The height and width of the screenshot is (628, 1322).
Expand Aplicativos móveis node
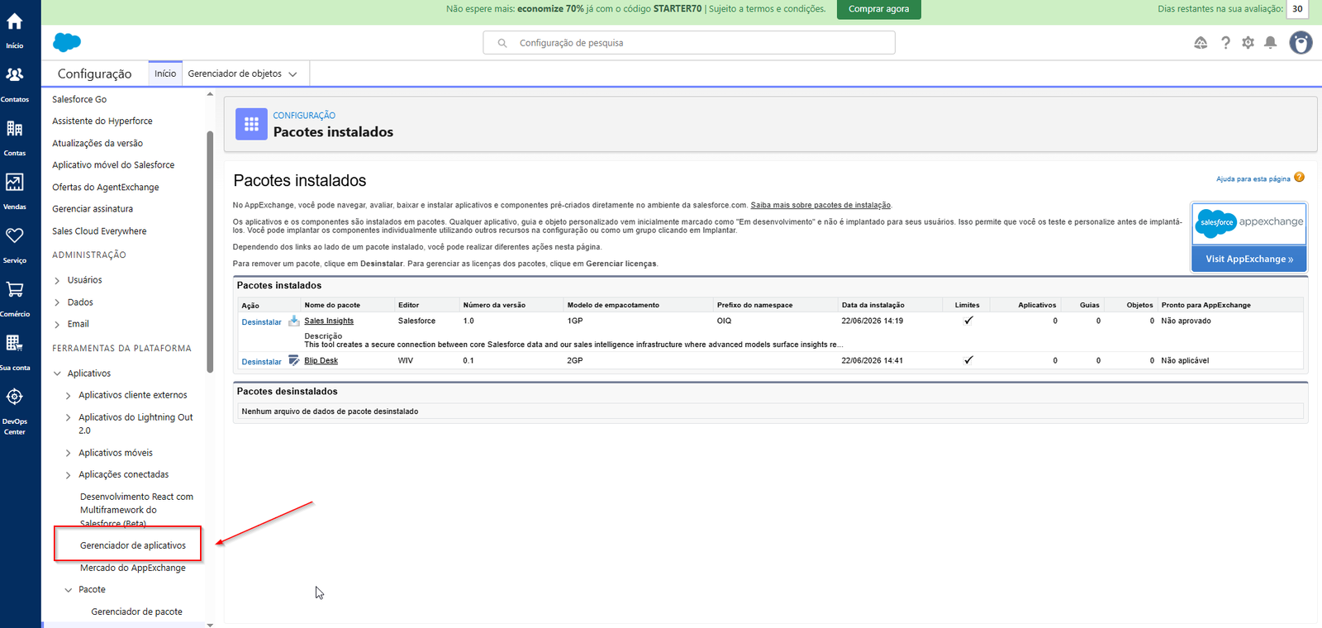(x=68, y=453)
